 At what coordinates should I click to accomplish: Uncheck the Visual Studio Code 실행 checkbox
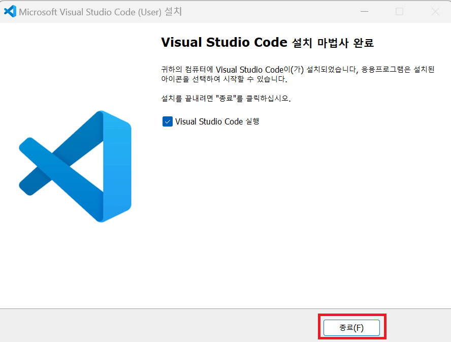pyautogui.click(x=168, y=121)
